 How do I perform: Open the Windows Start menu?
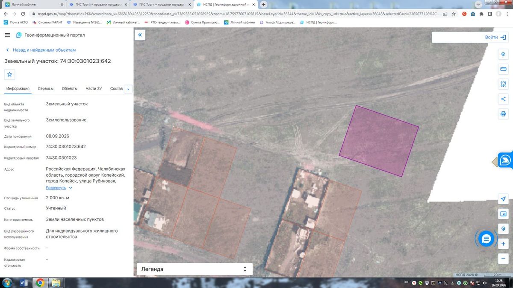[x=7, y=282]
